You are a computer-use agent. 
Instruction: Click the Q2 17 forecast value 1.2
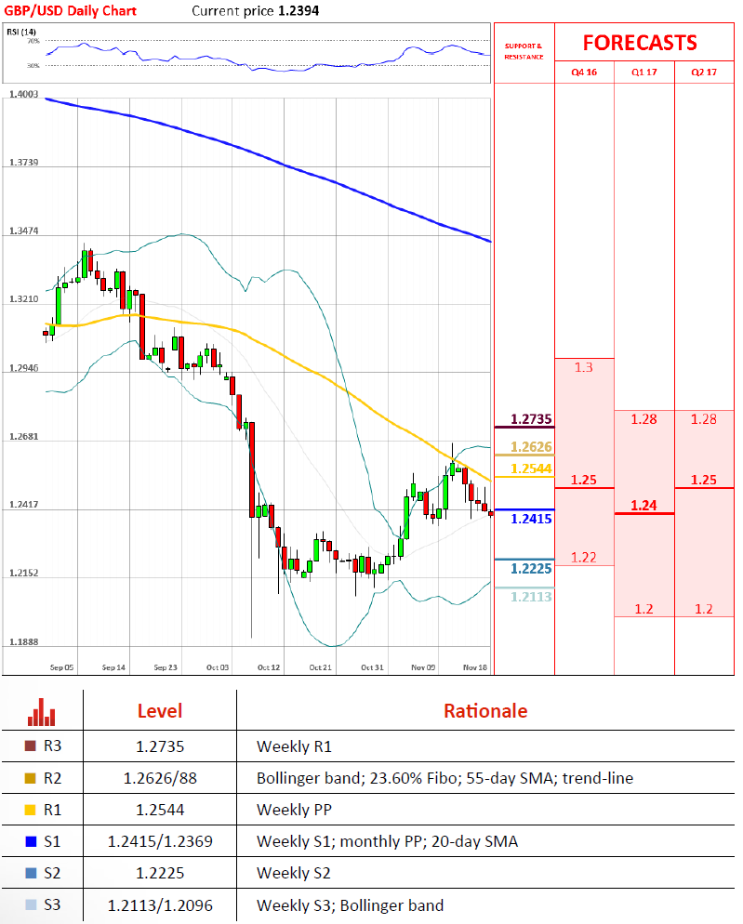coord(704,609)
